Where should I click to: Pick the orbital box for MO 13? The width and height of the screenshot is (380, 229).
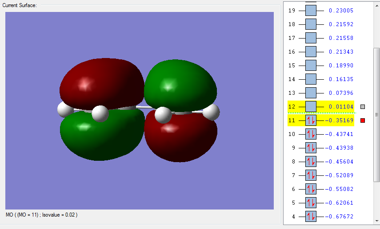pyautogui.click(x=311, y=93)
